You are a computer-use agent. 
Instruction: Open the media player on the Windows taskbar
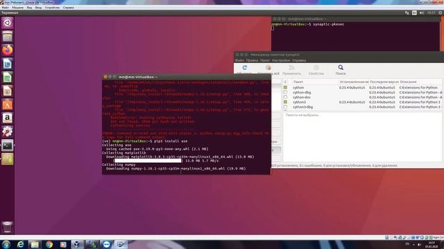(x=63, y=244)
